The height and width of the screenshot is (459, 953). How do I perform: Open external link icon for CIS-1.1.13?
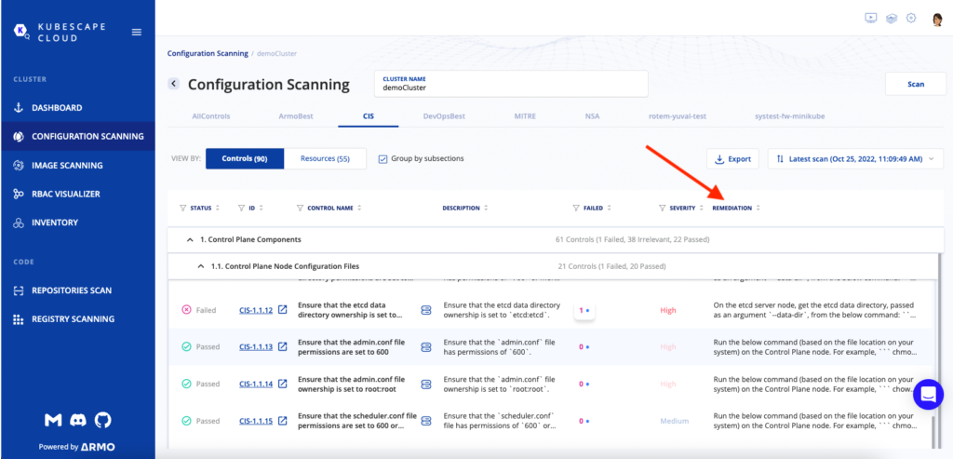283,346
